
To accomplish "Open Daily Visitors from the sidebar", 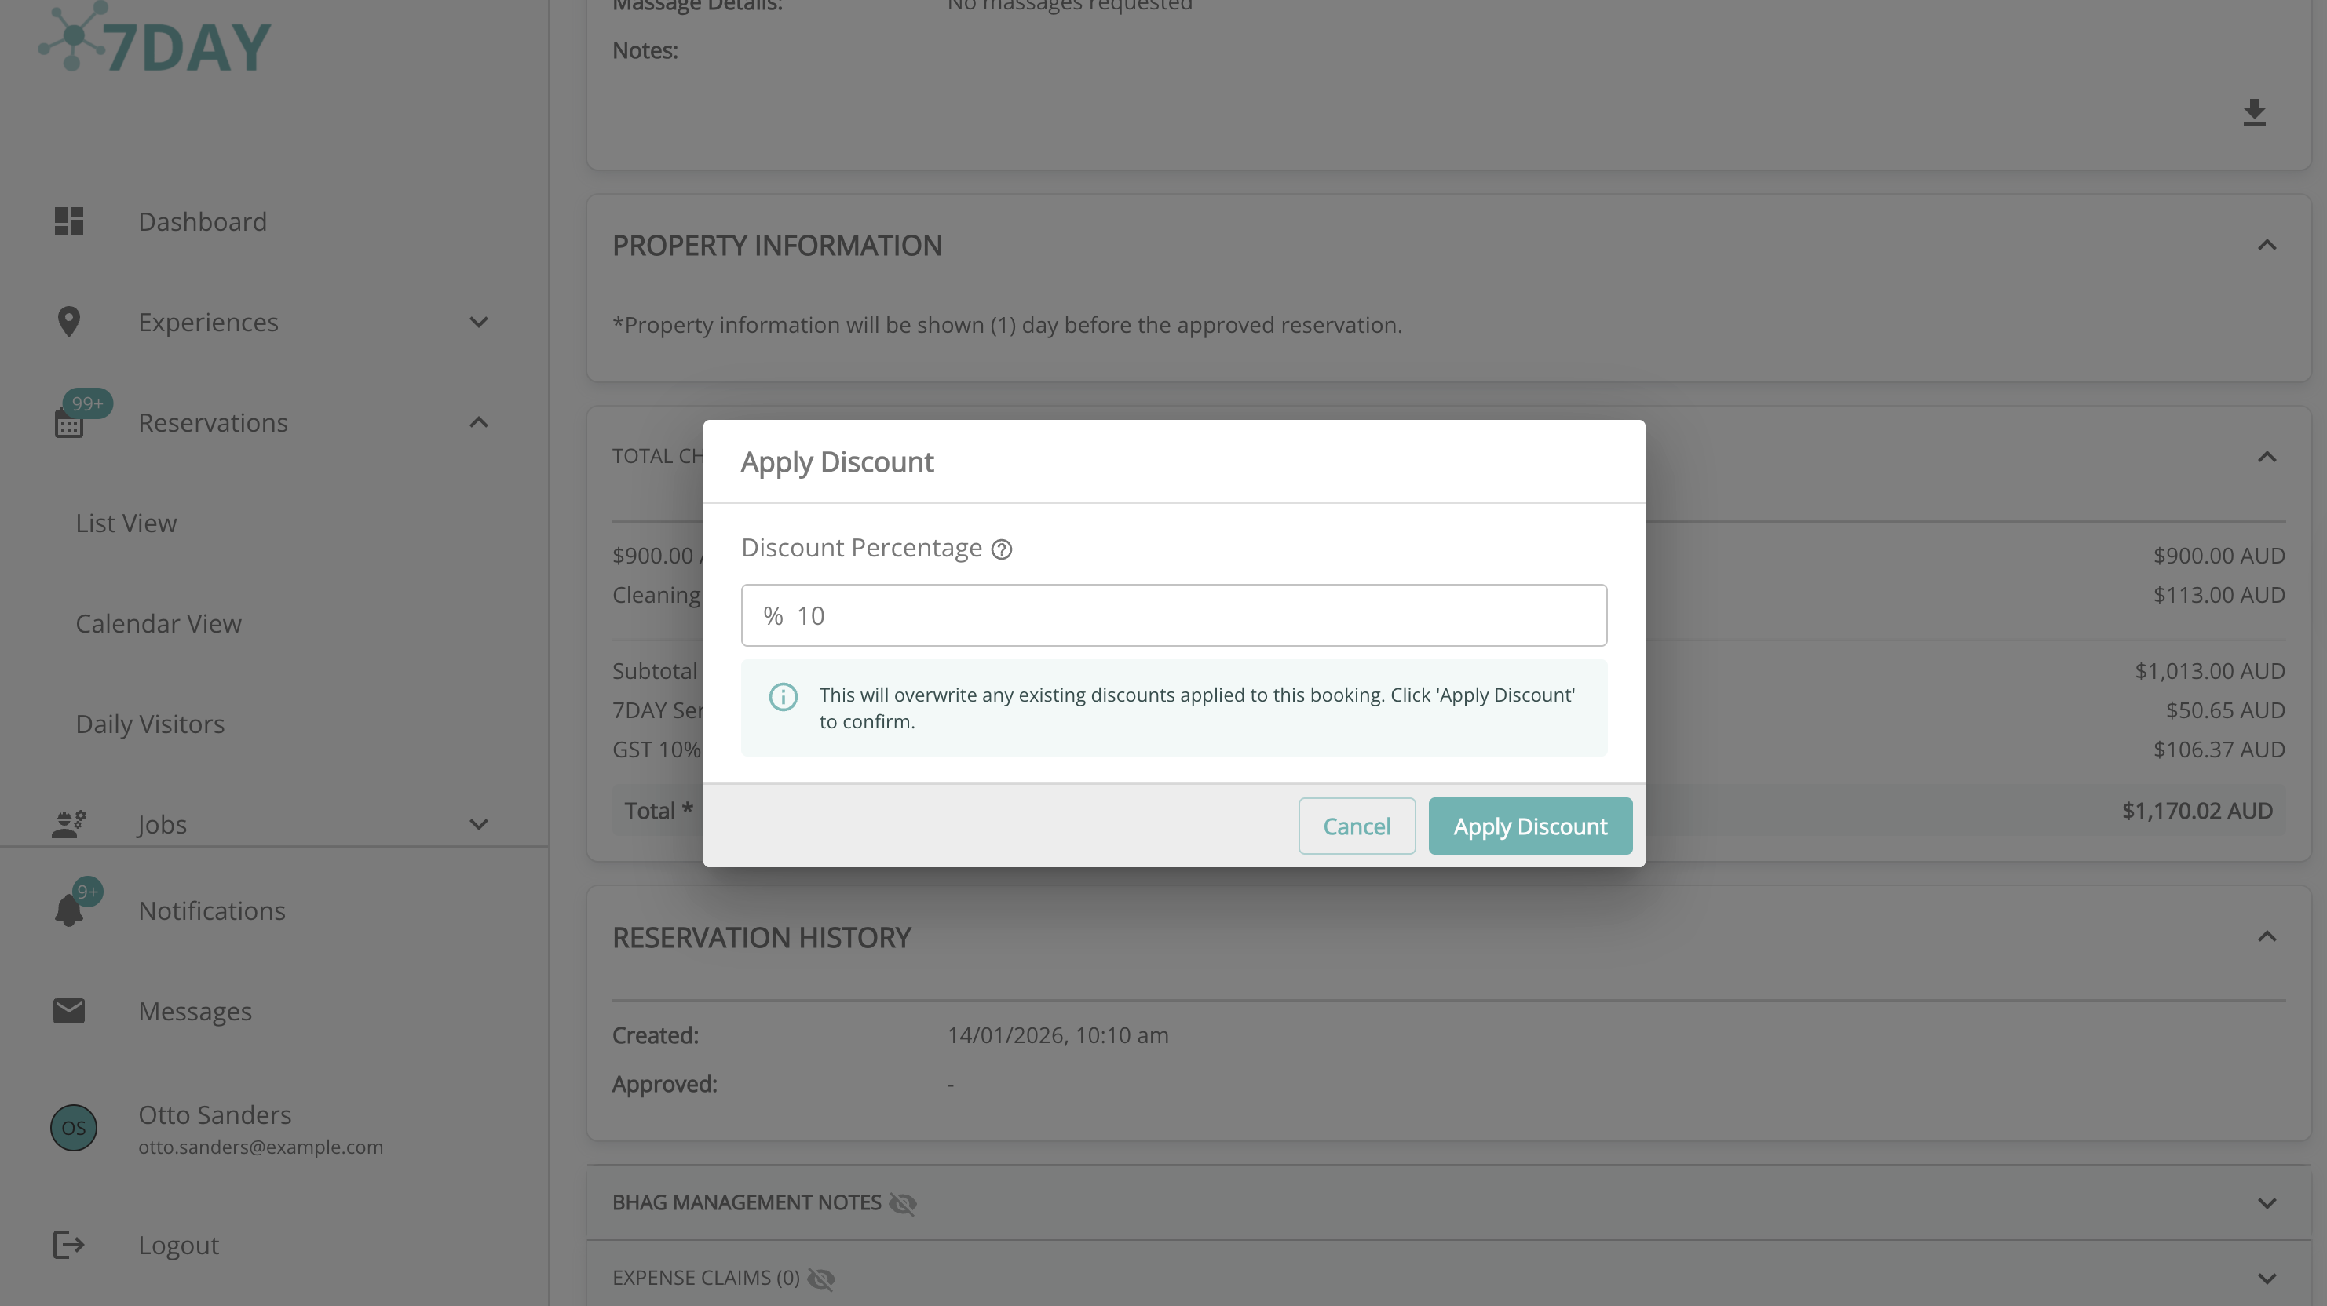I will tap(150, 724).
